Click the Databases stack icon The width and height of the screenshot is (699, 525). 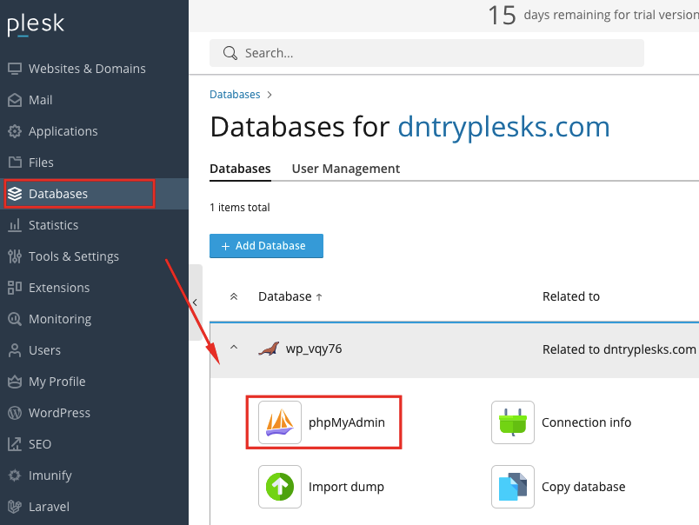[x=15, y=194]
